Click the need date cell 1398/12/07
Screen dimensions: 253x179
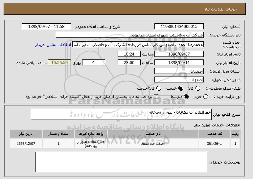click(26, 144)
